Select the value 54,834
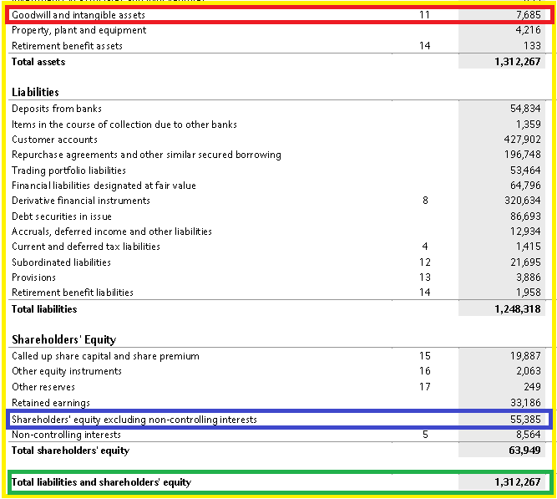This screenshot has width=557, height=499. coord(525,109)
